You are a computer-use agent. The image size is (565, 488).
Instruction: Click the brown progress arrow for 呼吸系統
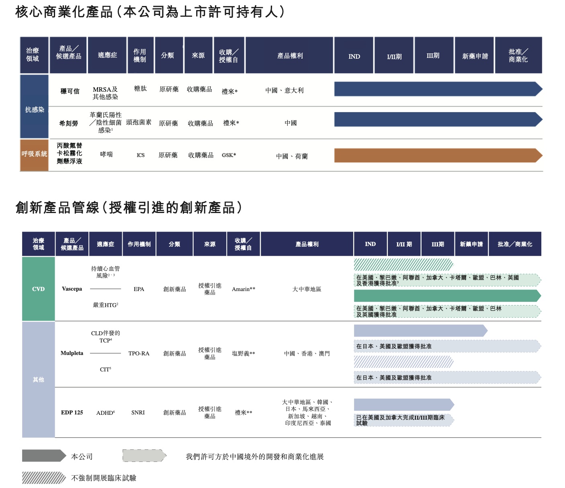438,155
